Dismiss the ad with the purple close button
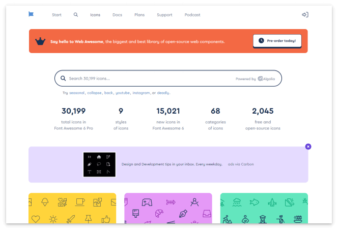 coord(308,147)
